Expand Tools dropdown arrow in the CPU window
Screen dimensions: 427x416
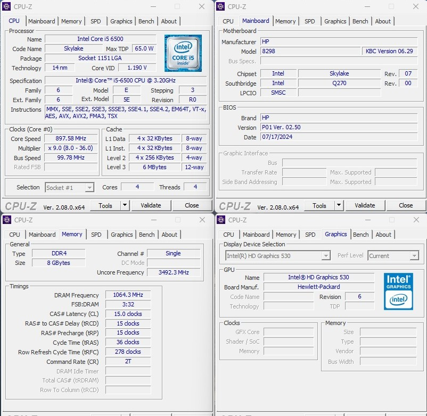pyautogui.click(x=125, y=205)
